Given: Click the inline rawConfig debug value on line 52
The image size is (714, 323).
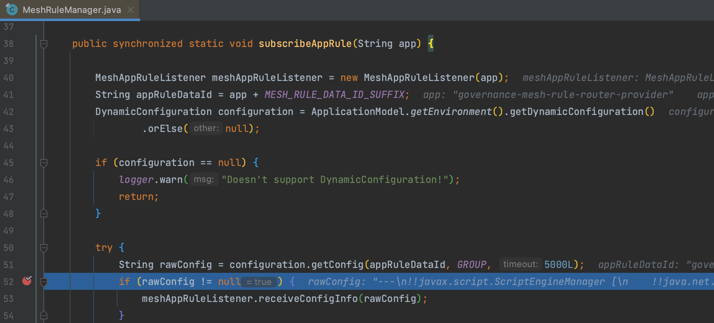Looking at the screenshot, I should pos(511,282).
